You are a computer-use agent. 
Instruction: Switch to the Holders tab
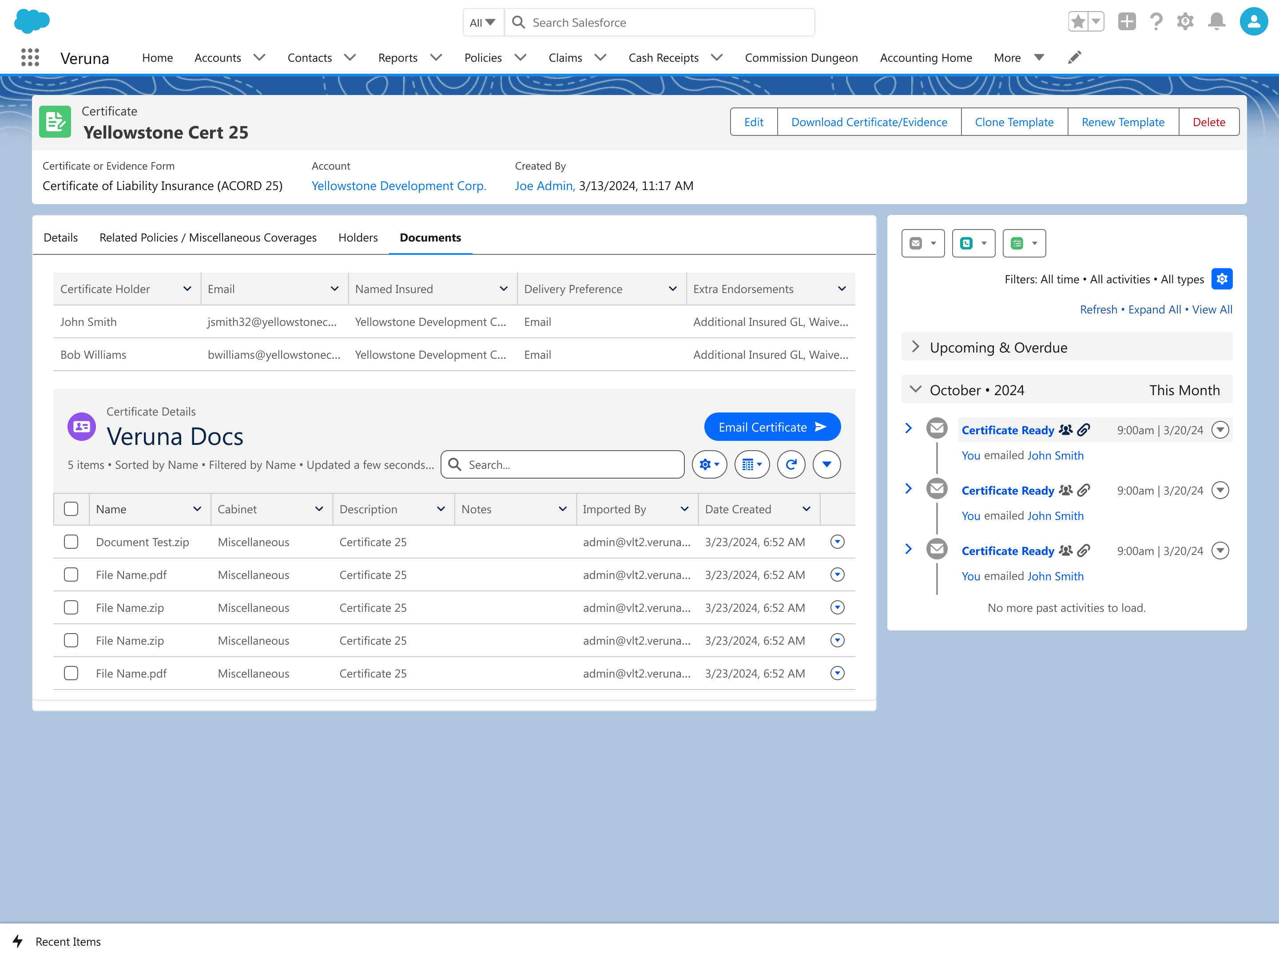click(358, 238)
